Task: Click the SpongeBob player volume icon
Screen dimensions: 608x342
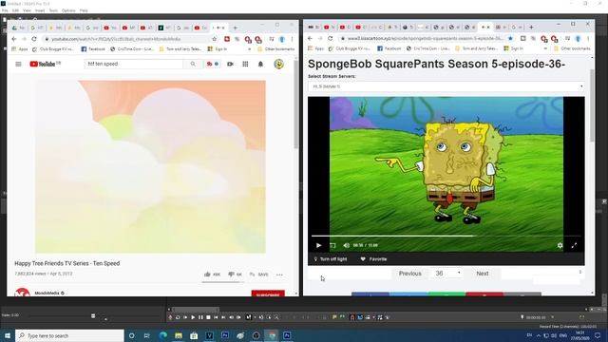Action: tap(346, 245)
